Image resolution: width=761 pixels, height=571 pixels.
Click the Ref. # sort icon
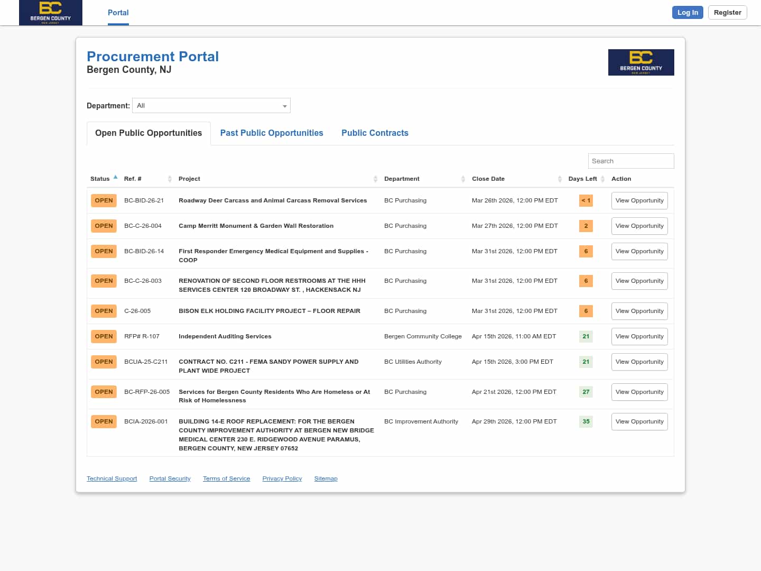coord(170,179)
